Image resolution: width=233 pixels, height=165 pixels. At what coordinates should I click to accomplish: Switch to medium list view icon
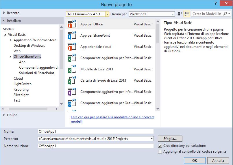[x=187, y=14]
